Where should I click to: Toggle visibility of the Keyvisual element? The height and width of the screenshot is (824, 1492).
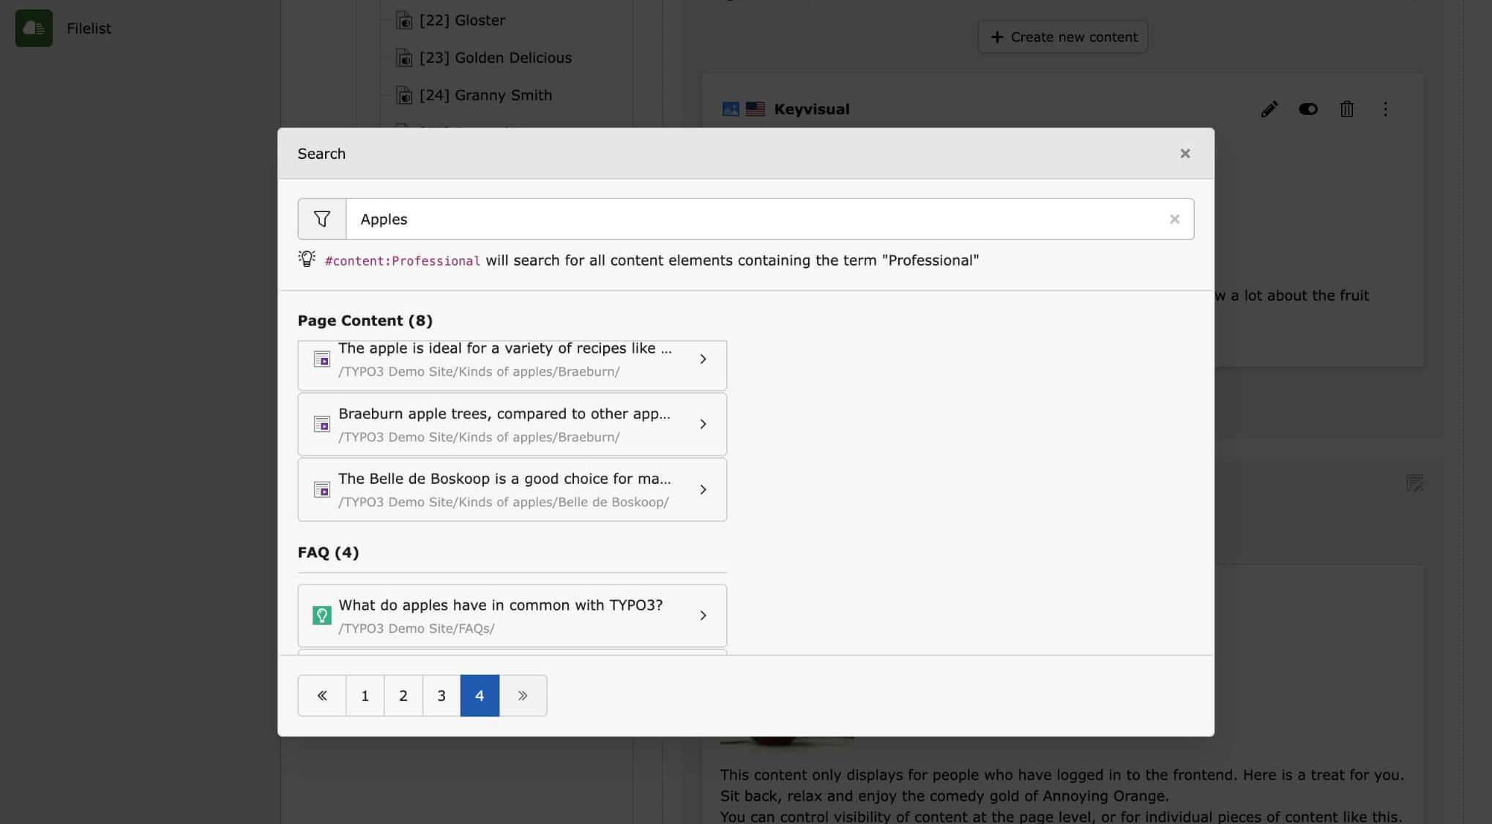click(x=1308, y=109)
